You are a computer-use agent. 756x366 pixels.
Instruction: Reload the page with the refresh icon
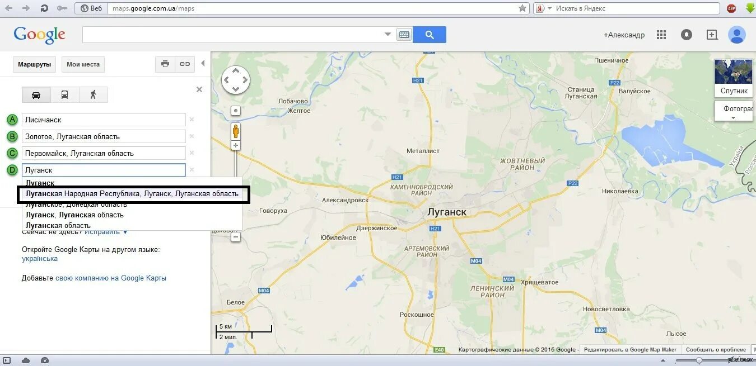[x=44, y=8]
